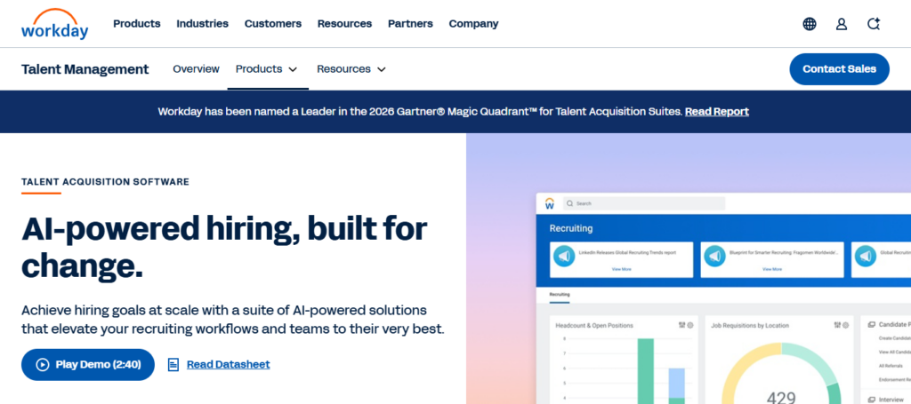Click gear icon on Job Requisitions by Location
Screen dimensions: 911x404
846,325
